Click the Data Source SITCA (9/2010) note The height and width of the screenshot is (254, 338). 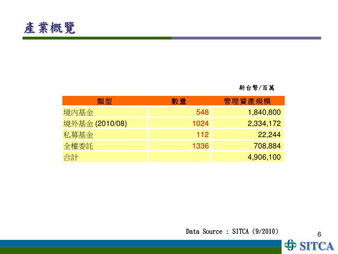(232, 232)
